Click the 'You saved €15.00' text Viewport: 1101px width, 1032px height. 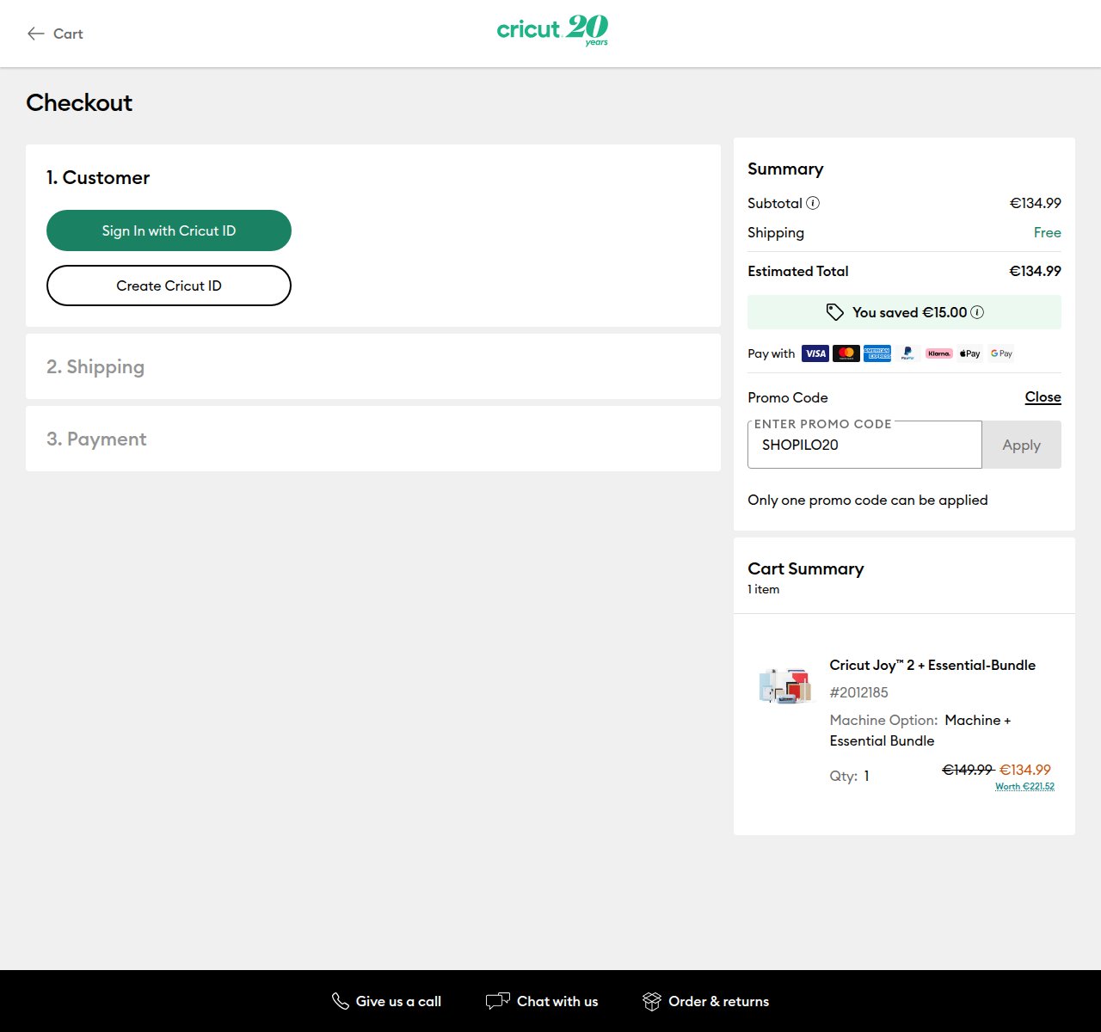(909, 312)
